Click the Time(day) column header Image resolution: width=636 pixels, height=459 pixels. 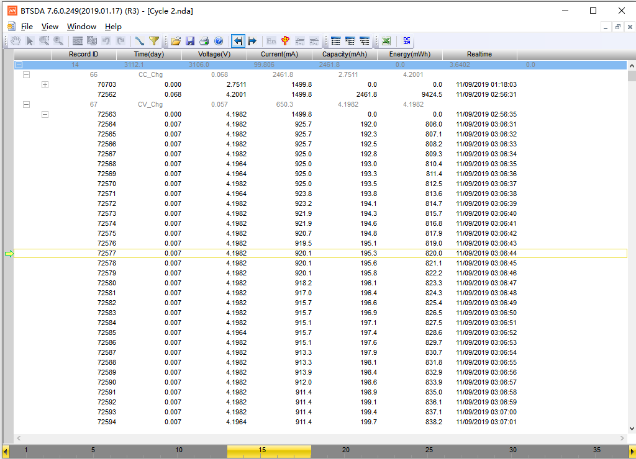(149, 55)
